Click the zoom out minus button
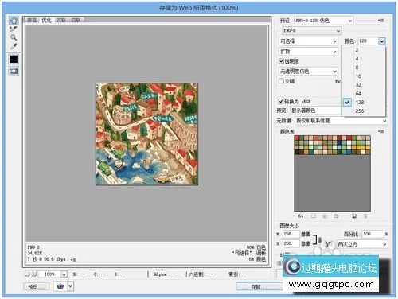 [27, 274]
